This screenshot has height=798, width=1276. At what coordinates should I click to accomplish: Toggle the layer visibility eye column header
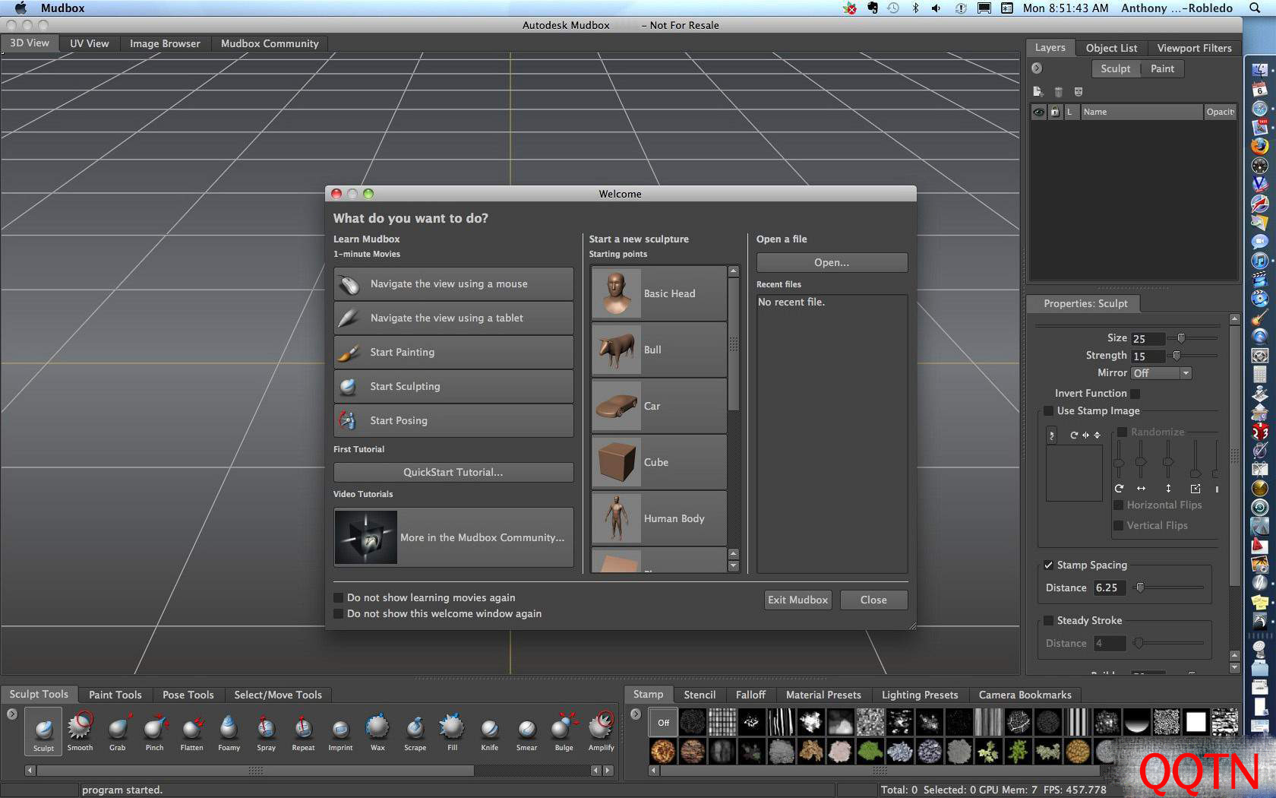[1038, 112]
